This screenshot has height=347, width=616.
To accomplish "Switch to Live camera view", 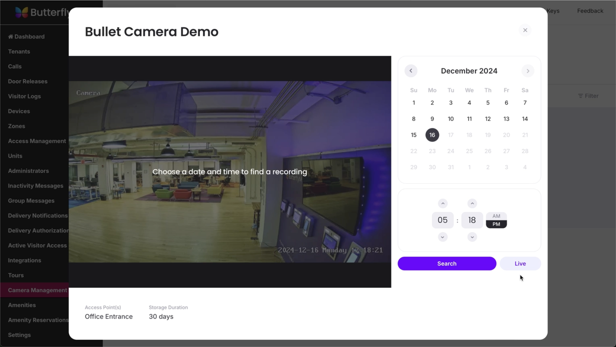I will click(520, 264).
